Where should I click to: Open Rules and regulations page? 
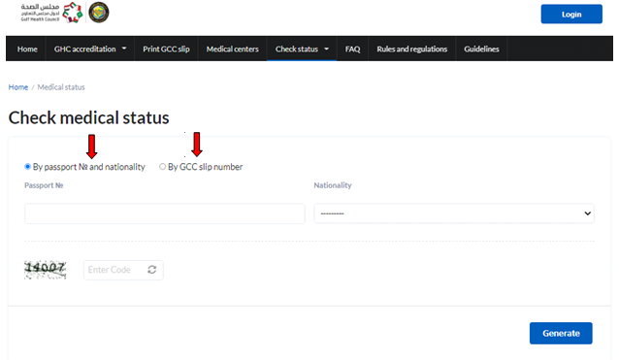(411, 49)
